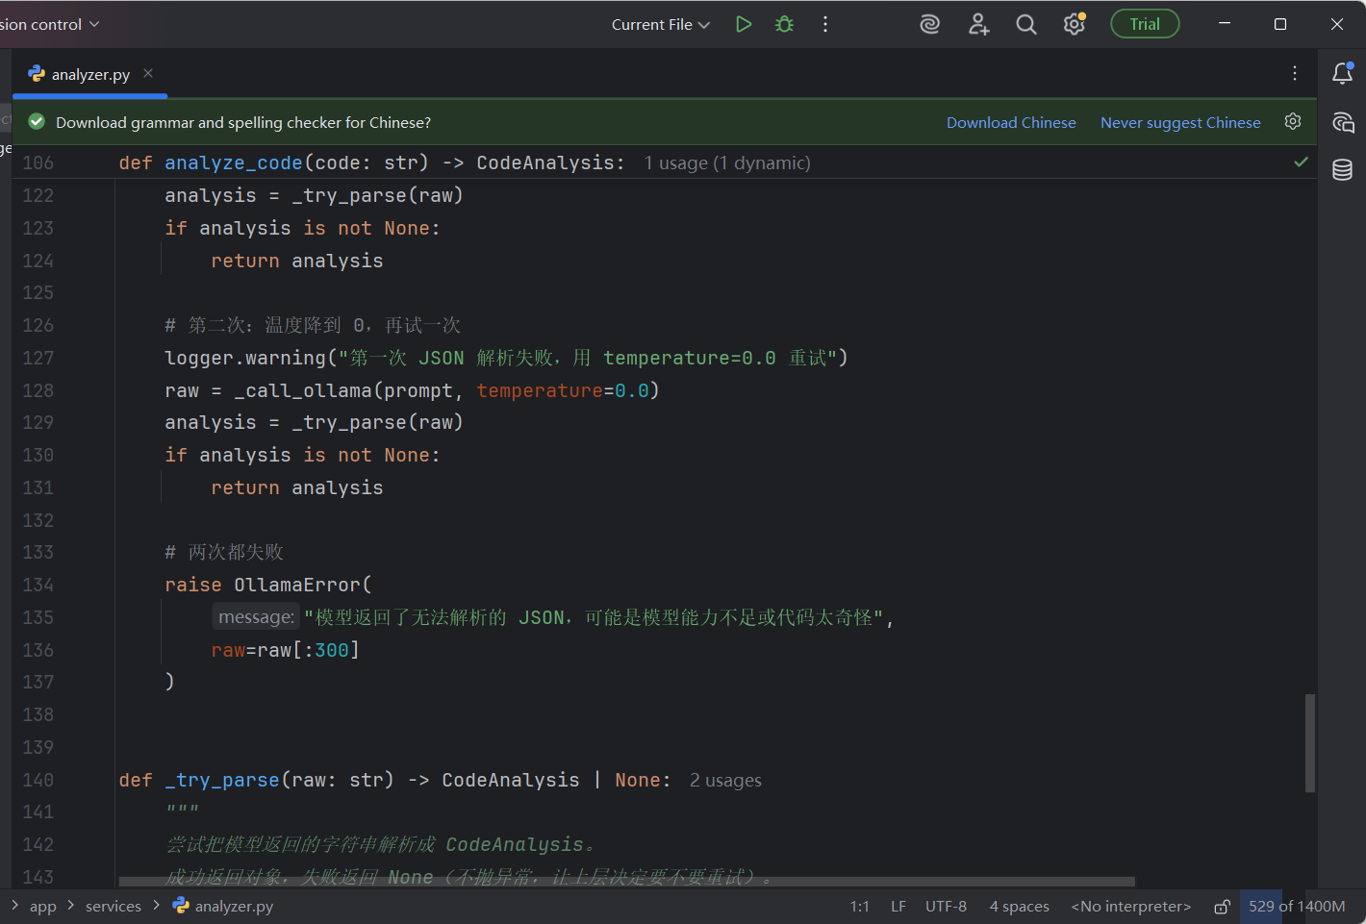Expand the version control dropdown
This screenshot has height=924, width=1366.
point(50,24)
